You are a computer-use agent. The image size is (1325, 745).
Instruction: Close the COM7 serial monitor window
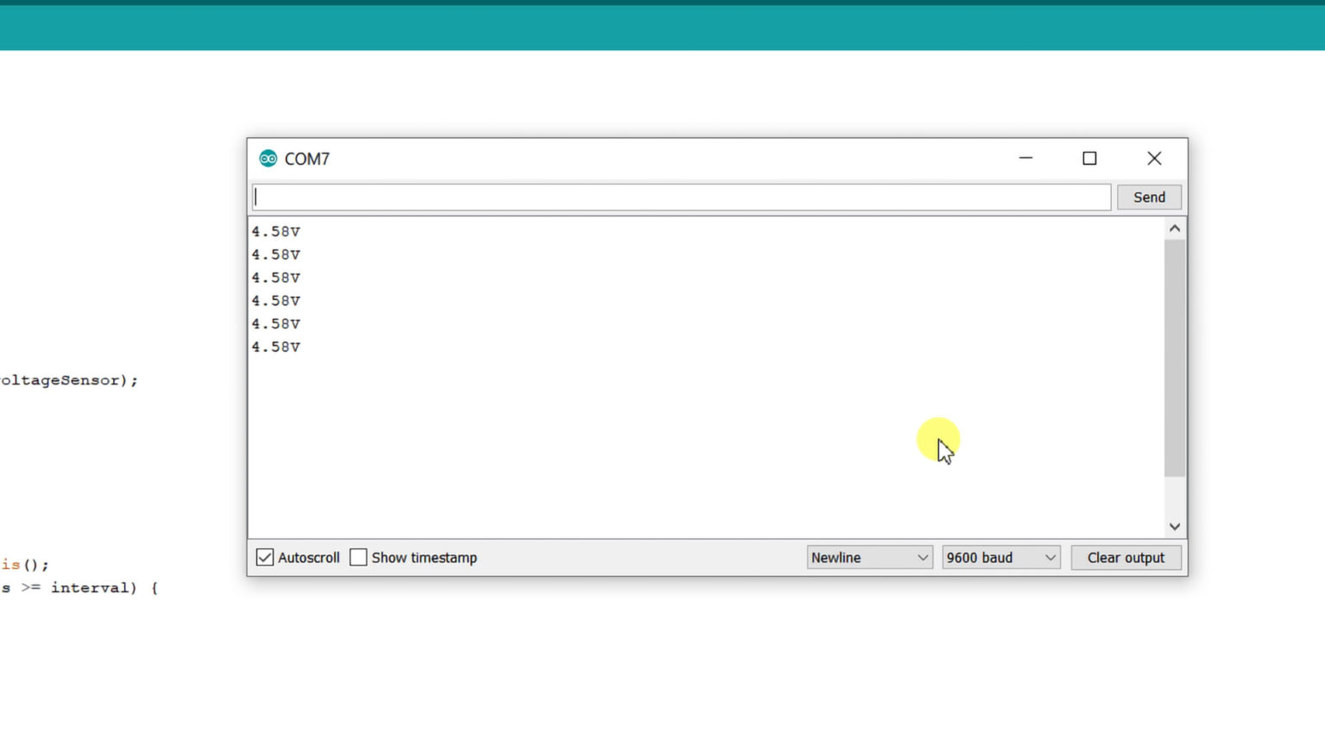tap(1154, 159)
